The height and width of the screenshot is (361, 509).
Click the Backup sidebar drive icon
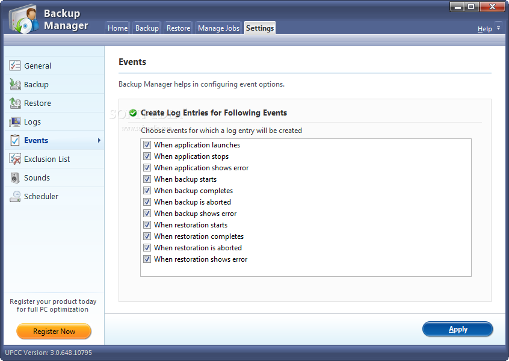15,84
